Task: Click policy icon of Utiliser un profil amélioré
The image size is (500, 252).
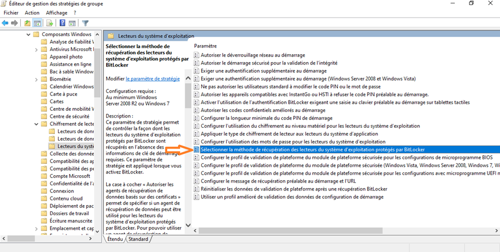Action: coord(197,197)
